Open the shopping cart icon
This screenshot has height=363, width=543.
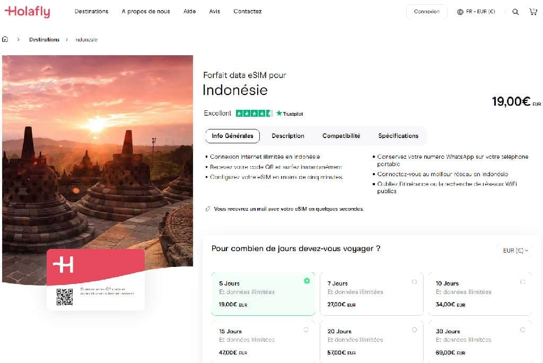533,11
